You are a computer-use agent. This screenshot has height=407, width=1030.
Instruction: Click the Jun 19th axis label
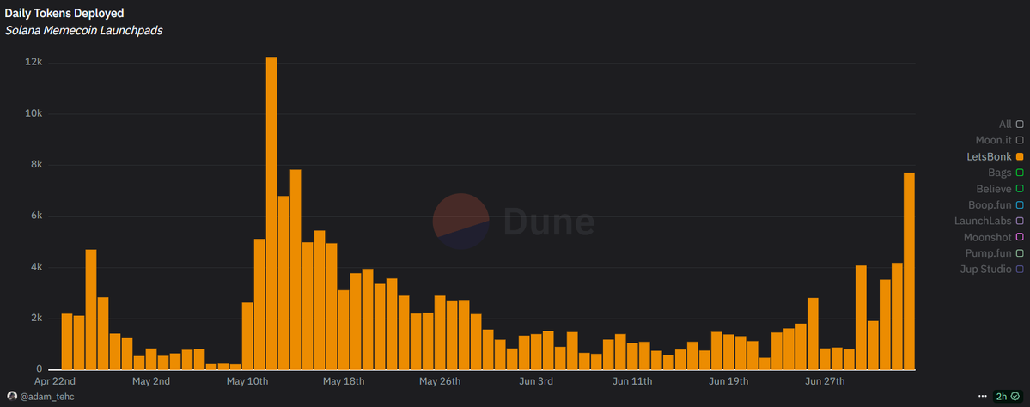pyautogui.click(x=728, y=381)
